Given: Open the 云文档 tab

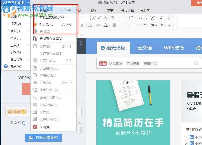Looking at the screenshot, I should [145, 48].
